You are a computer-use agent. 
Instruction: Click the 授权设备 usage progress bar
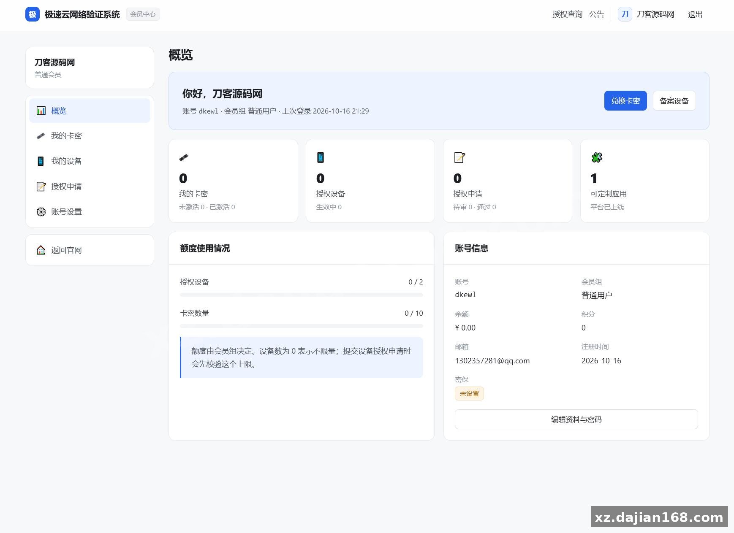[301, 295]
